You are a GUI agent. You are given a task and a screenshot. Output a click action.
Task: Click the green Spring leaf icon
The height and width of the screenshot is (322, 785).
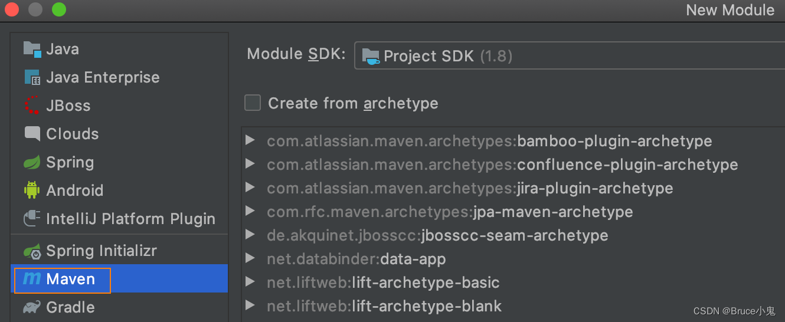[32, 162]
